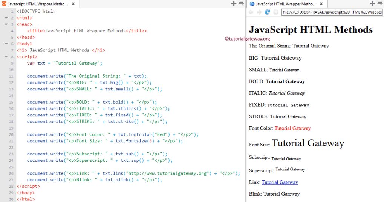The image size is (384, 202).
Task: Click line number 20 in the gutter
Action: coord(11,135)
